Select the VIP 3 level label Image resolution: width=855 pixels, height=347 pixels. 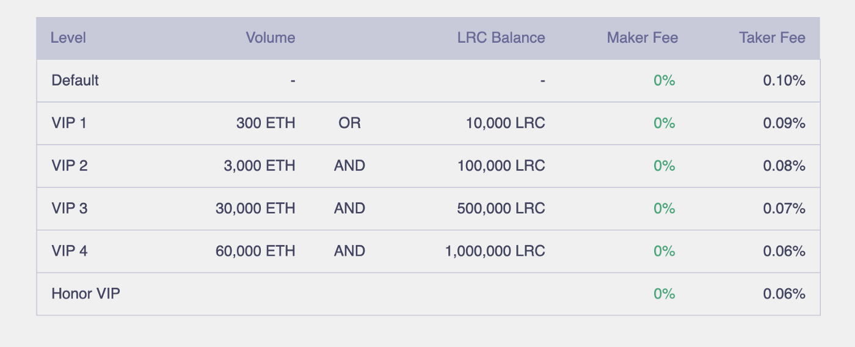click(x=70, y=209)
